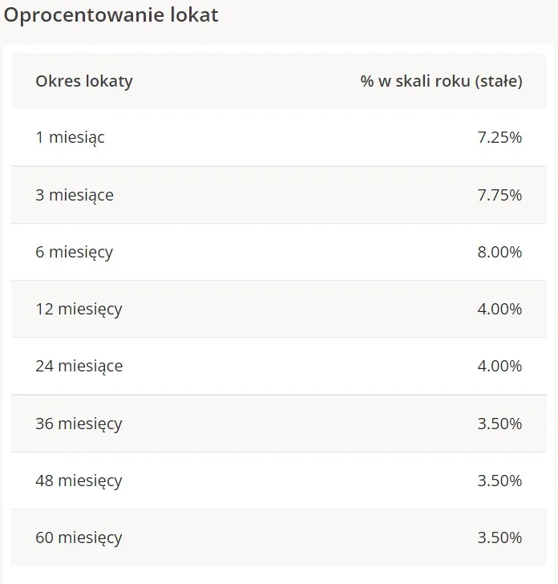
Task: Select the 60 miesięcy row label
Action: [79, 537]
